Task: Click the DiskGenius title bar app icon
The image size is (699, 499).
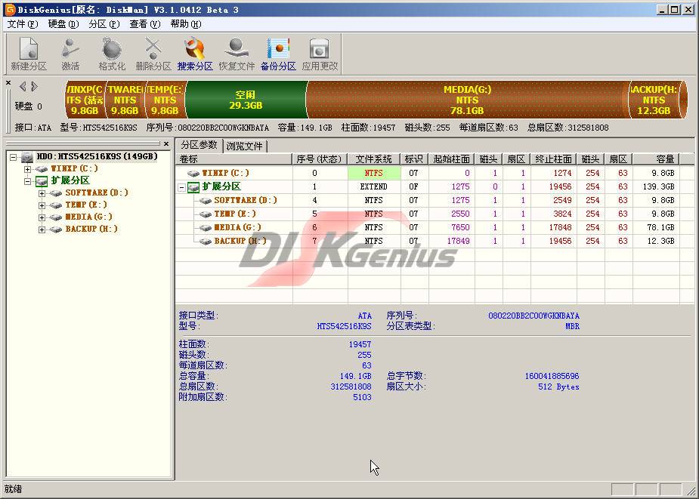Action: click(9, 9)
